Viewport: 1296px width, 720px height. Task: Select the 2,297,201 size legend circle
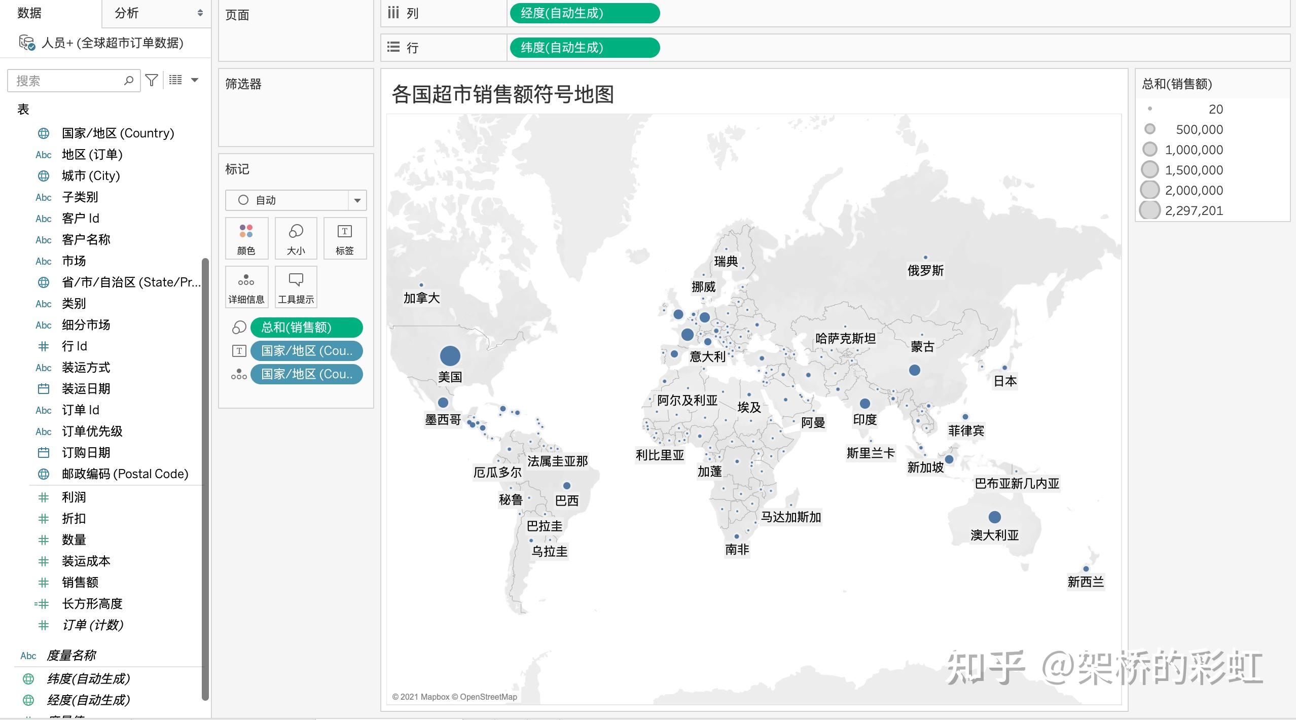click(x=1150, y=210)
